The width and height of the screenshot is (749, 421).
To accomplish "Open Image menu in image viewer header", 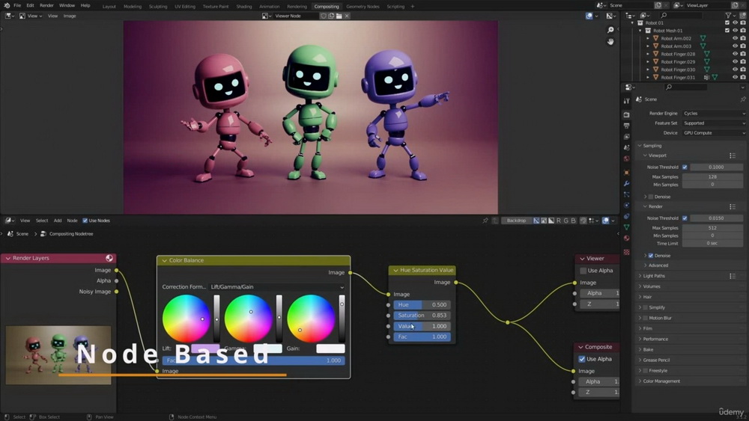I will point(70,16).
